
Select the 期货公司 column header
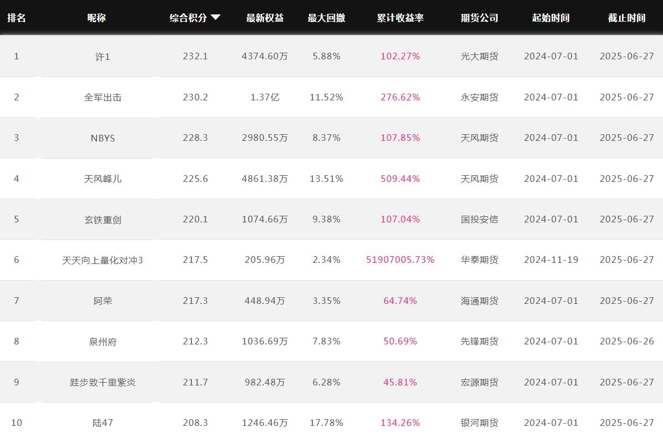tap(479, 18)
